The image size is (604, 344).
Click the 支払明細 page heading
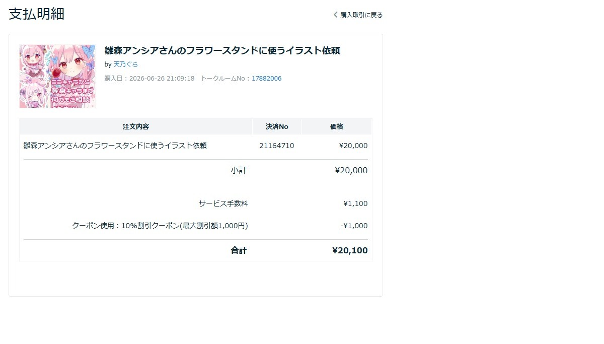coord(37,14)
